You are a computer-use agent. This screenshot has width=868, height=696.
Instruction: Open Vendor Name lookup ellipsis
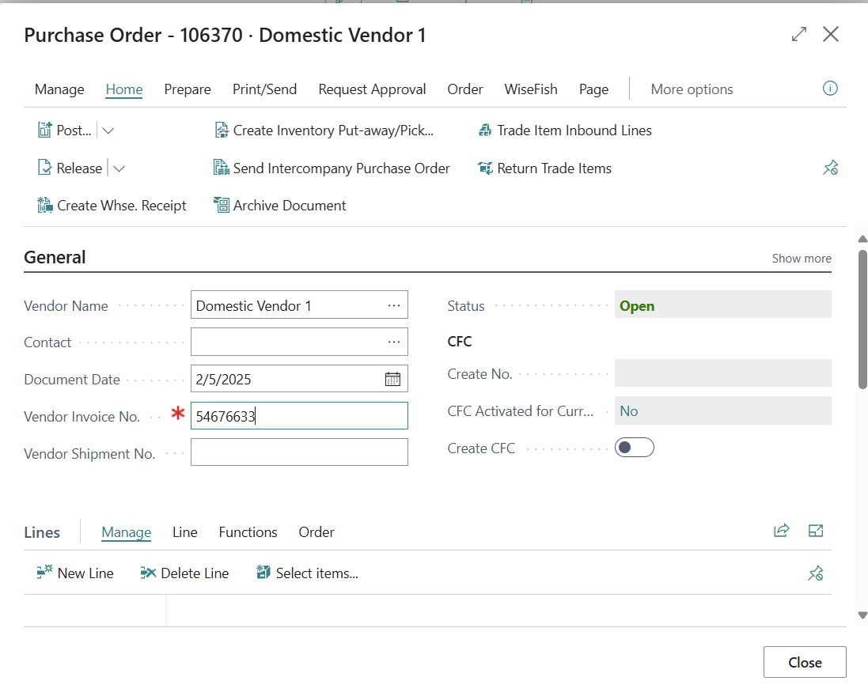point(393,305)
